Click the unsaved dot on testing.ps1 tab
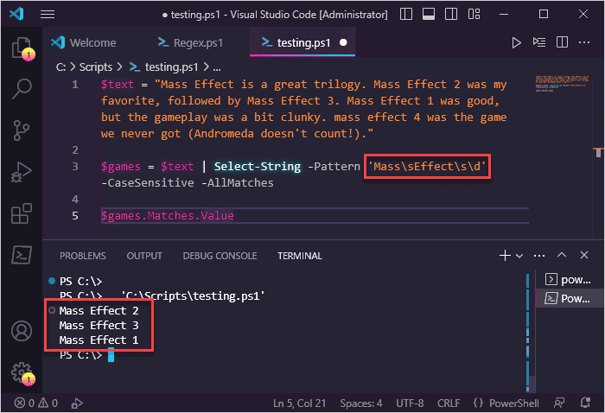 [343, 42]
